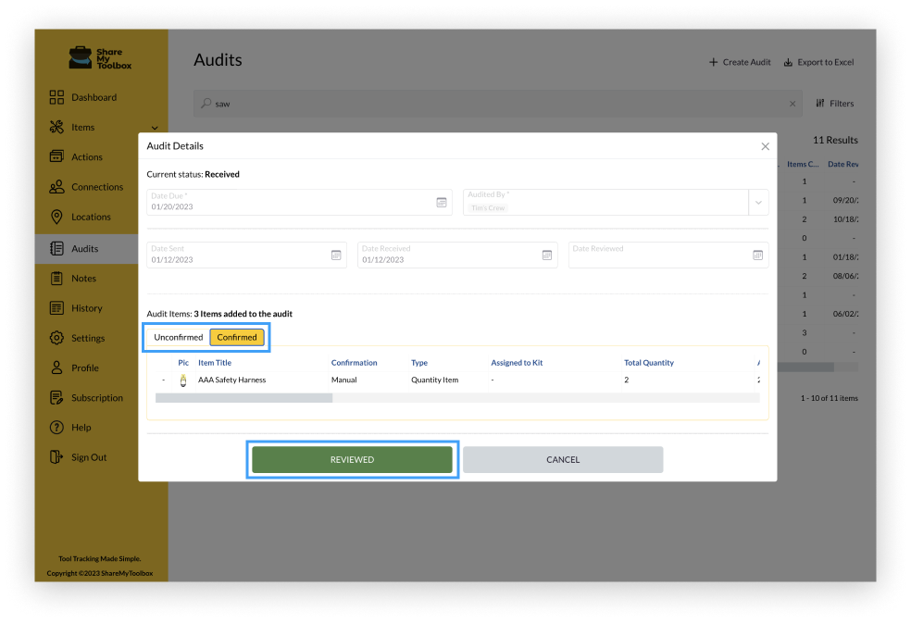Image resolution: width=911 pixels, height=623 pixels.
Task: Open Actions via its sidebar icon
Action: tap(56, 156)
